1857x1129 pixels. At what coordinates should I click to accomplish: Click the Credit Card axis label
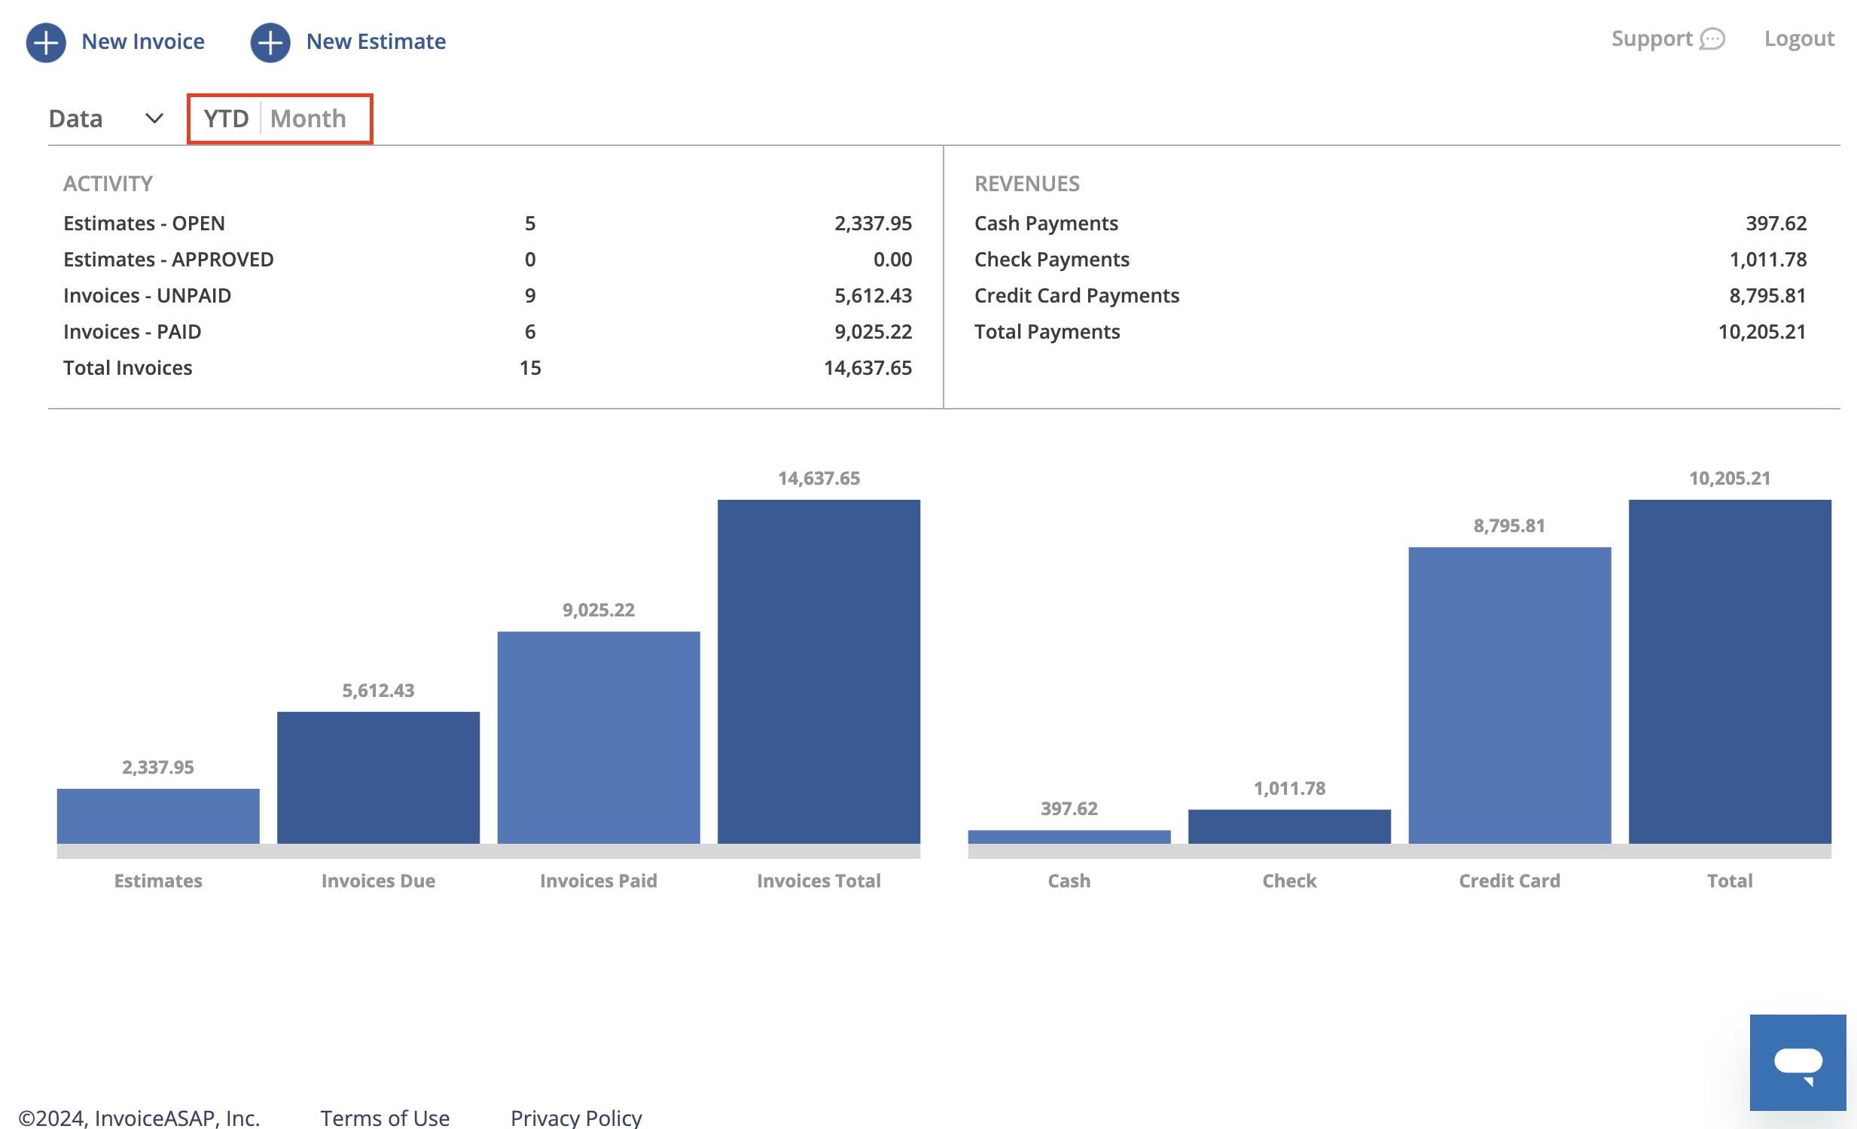coord(1510,881)
